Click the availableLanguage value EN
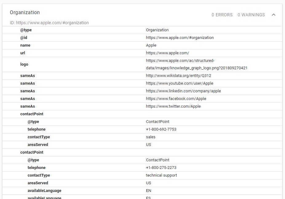Viewport: 285px width, 199px height. [x=148, y=191]
